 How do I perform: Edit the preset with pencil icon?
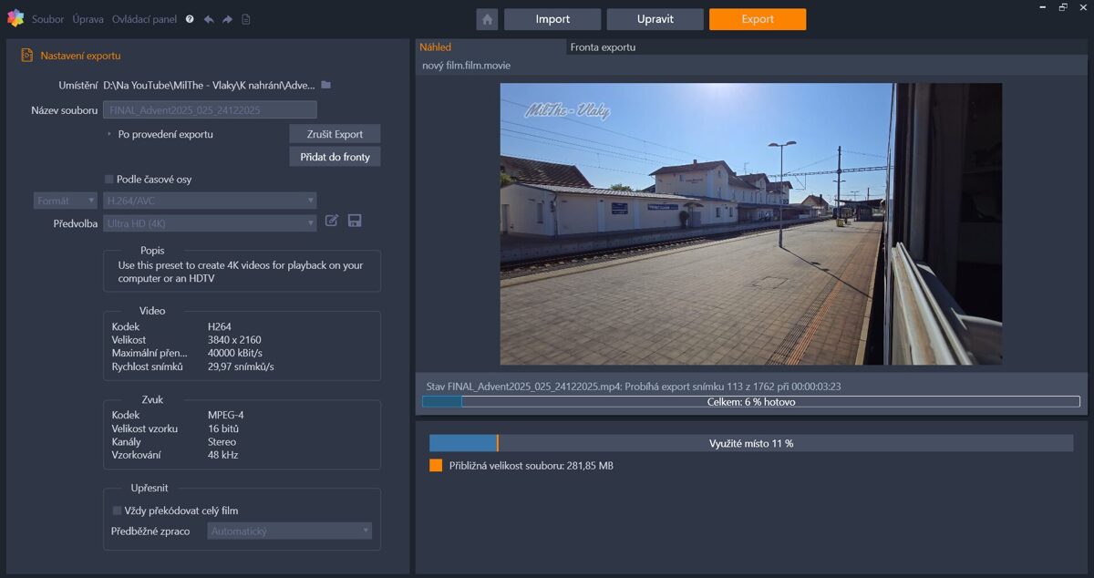point(332,221)
